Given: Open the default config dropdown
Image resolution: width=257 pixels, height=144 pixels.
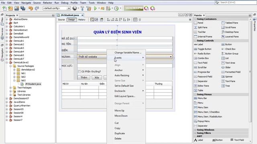Looking at the screenshot, I should pyautogui.click(x=69, y=8).
